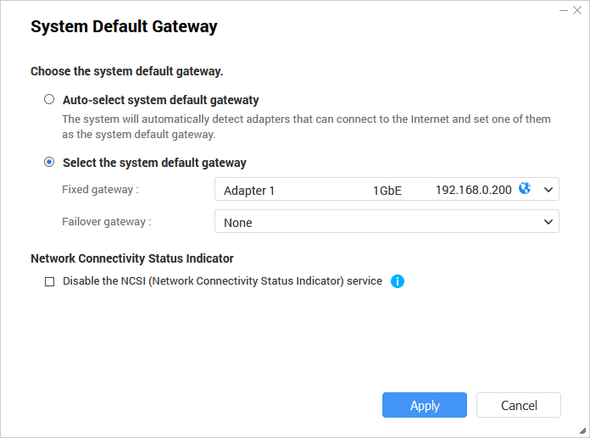The height and width of the screenshot is (438, 590).
Task: Expand the Failover gateway chevron arrow
Action: [x=548, y=222]
